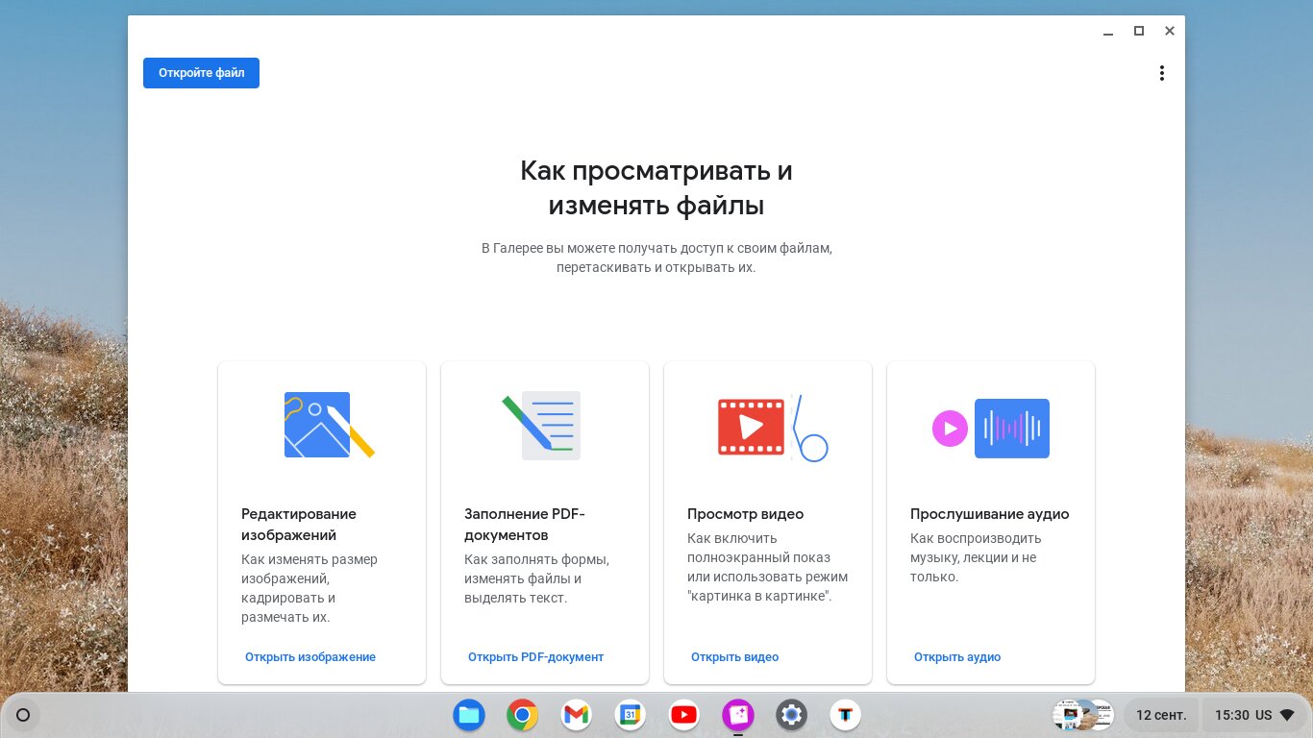Maximize the Gallery window
The image size is (1313, 738).
(x=1139, y=31)
